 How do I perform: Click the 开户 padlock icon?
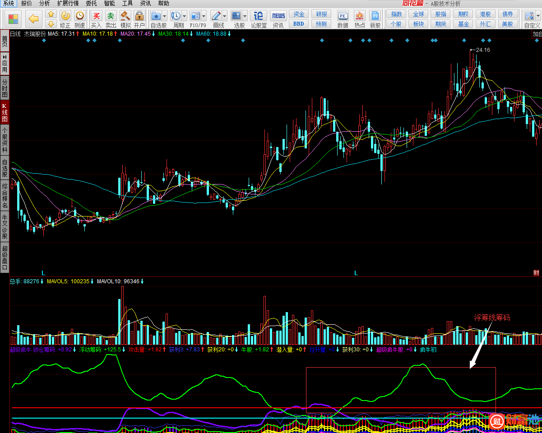point(139,16)
